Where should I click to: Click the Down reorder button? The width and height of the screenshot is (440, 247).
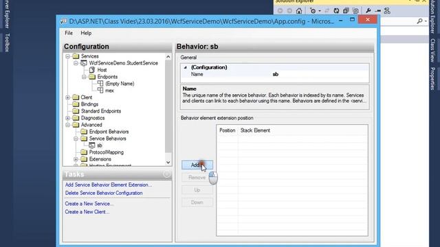pos(197,202)
